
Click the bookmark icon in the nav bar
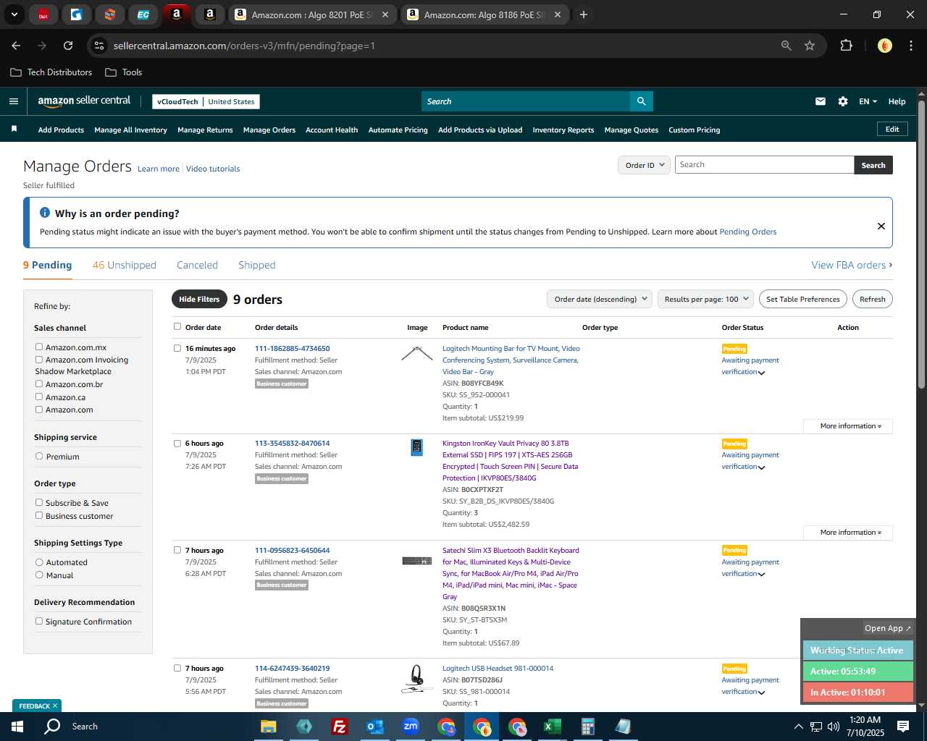[x=14, y=129]
